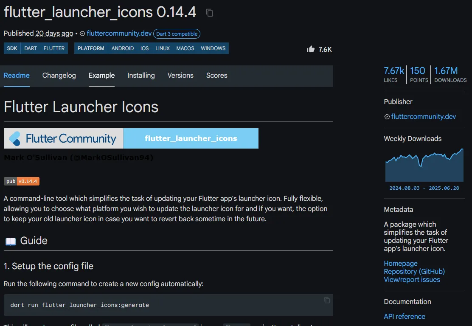Click the PLATFORM tag label
472x326 pixels.
(x=91, y=48)
